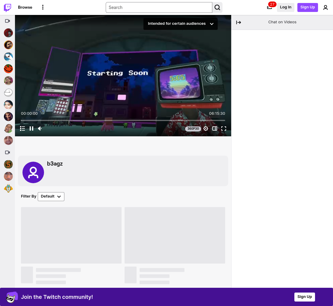
Task: Go to the Twitch home logo
Action: point(8,7)
